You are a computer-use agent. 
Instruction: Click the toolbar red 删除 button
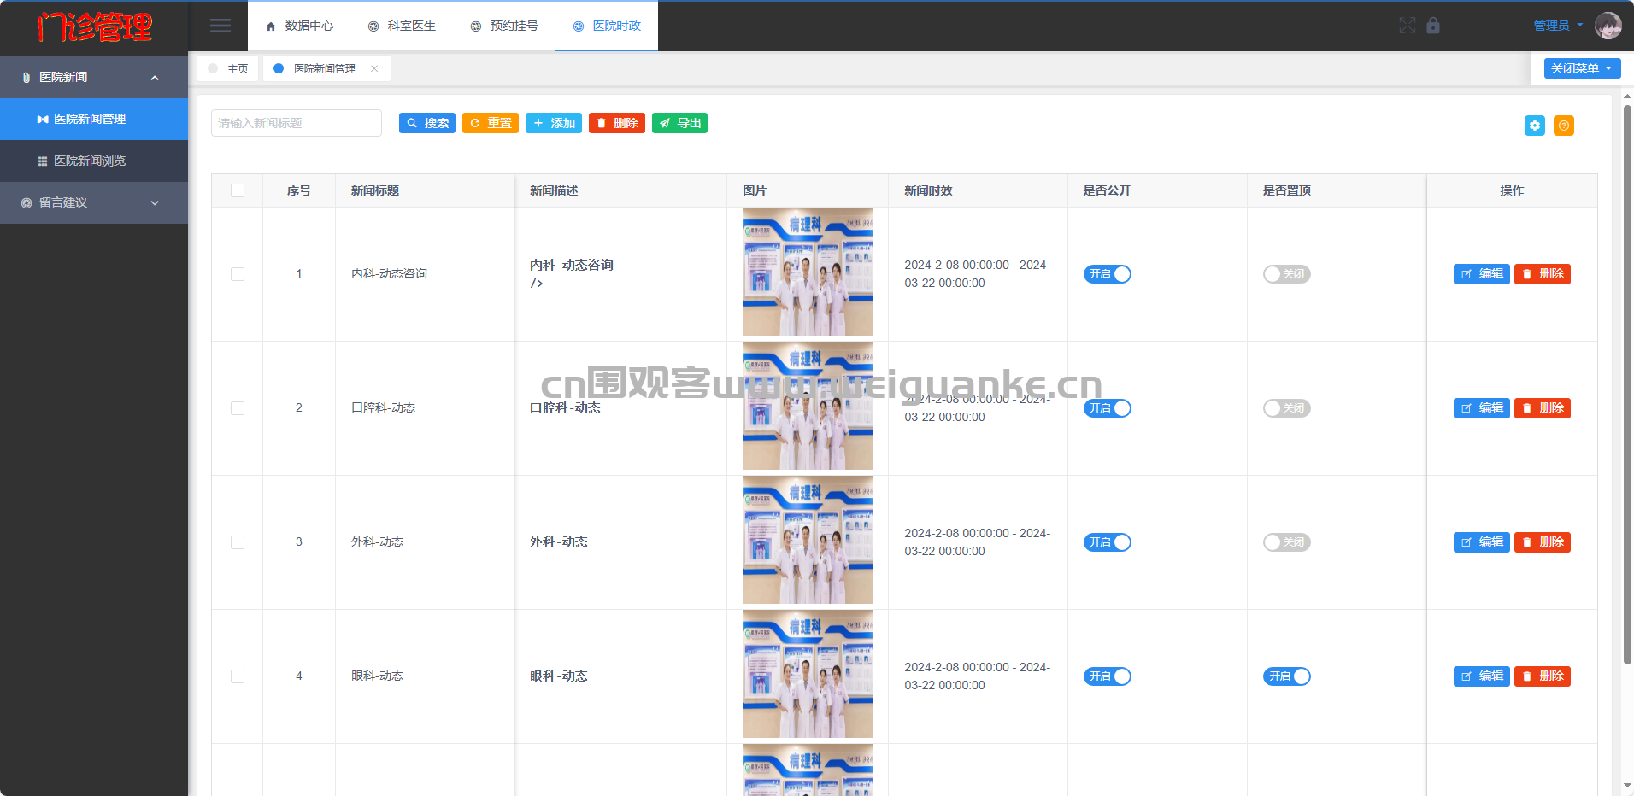[x=617, y=123]
